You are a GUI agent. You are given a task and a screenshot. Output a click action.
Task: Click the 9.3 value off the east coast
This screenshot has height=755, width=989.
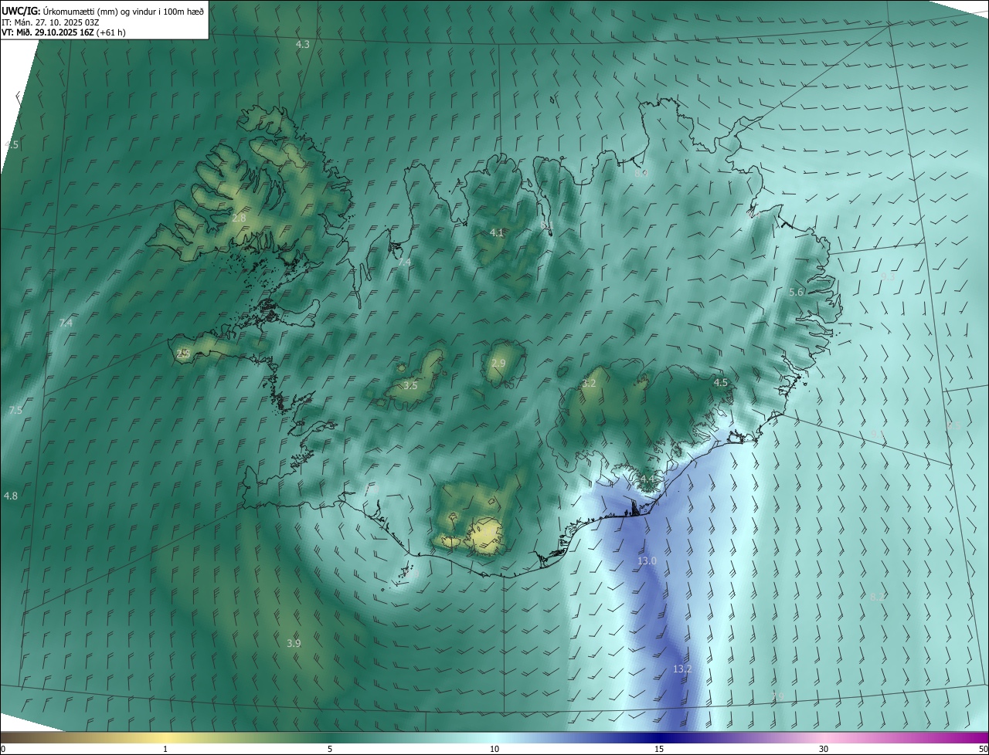coord(889,276)
